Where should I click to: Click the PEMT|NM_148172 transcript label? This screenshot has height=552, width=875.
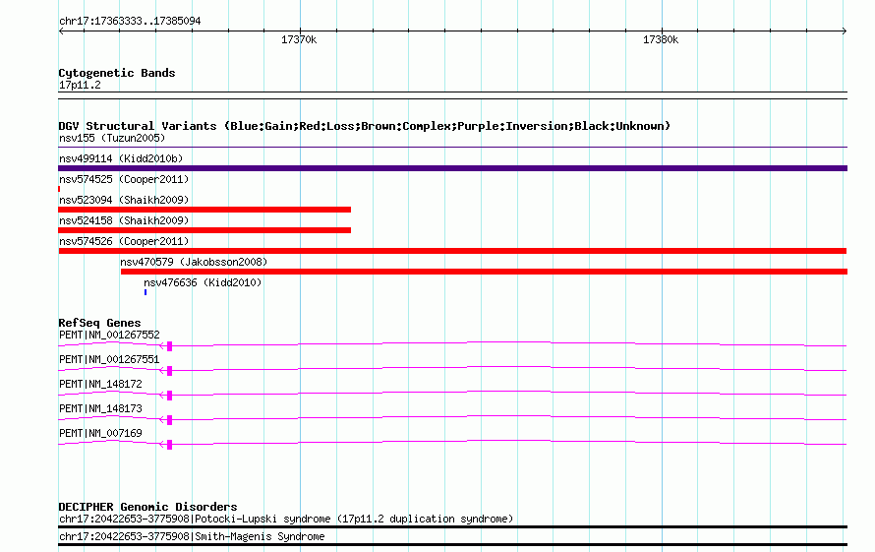[100, 384]
